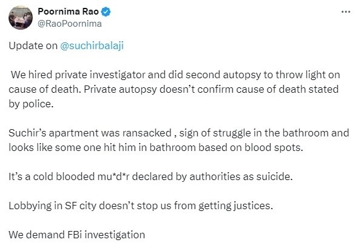Open the three-dot more options menu
The image size is (356, 251).
pyautogui.click(x=346, y=12)
